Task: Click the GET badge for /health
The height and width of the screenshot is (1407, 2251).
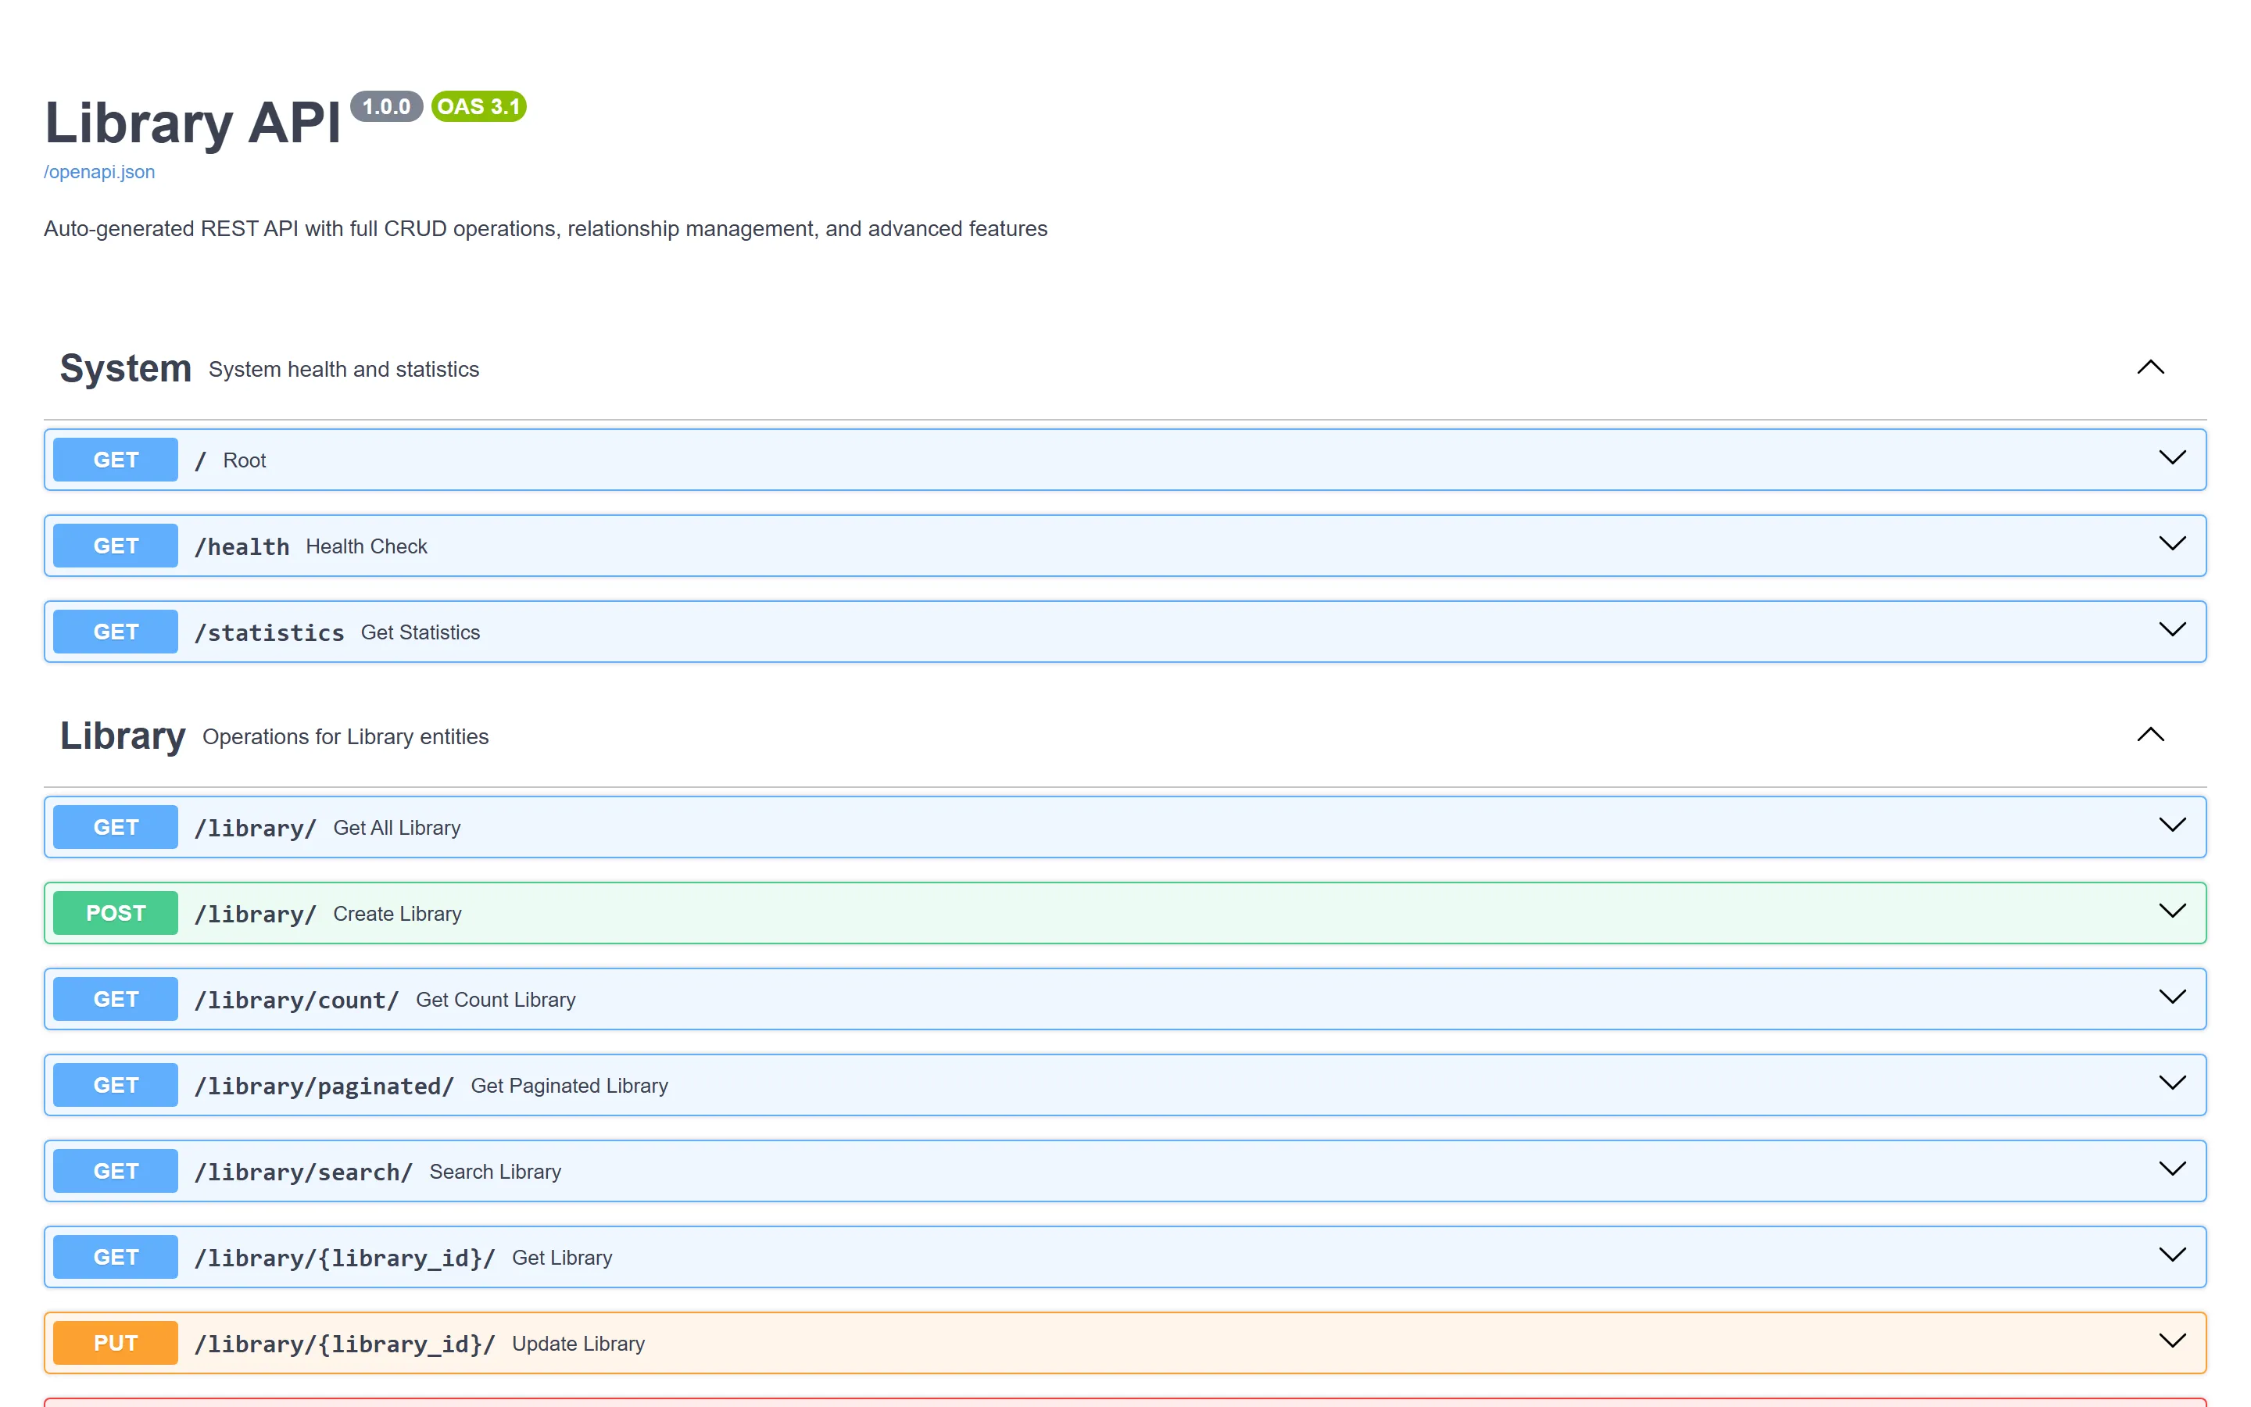Action: coord(116,546)
